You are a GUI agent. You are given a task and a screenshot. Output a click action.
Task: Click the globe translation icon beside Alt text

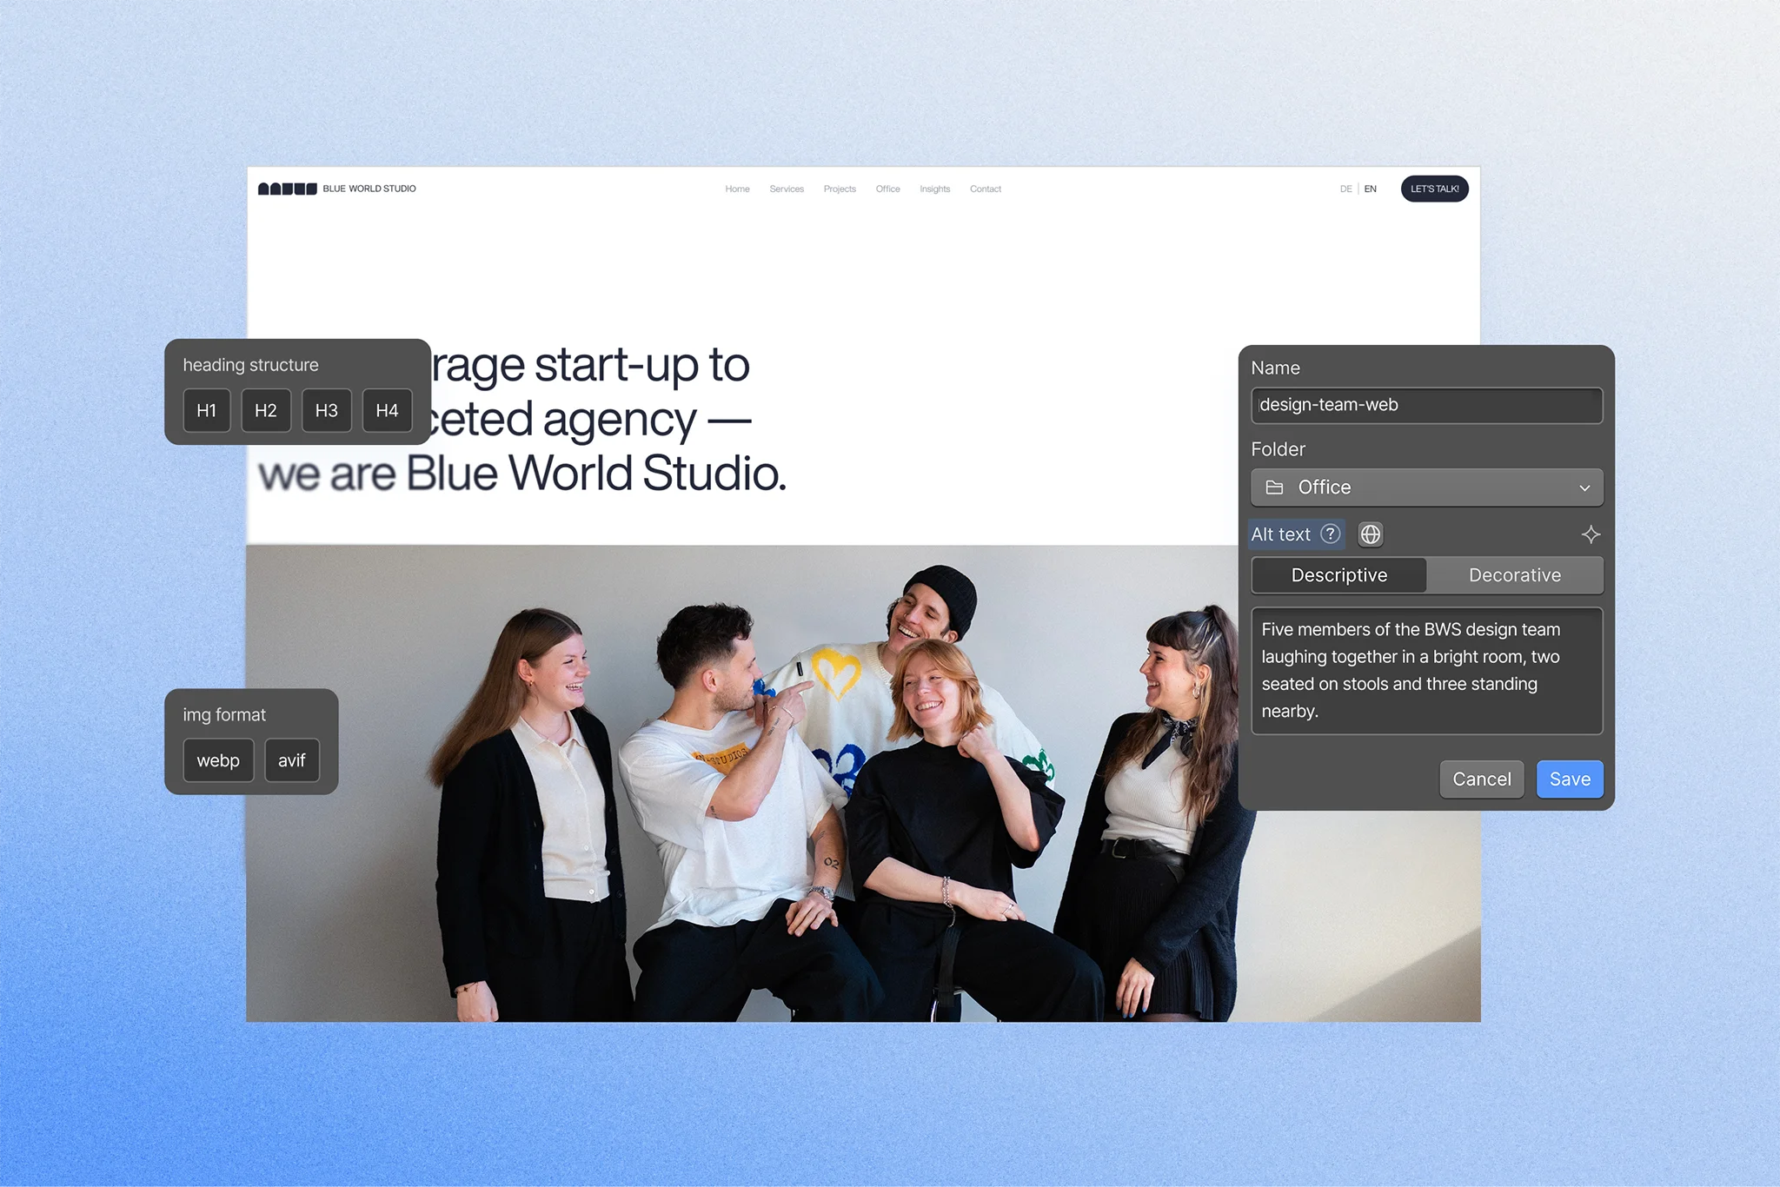point(1370,534)
